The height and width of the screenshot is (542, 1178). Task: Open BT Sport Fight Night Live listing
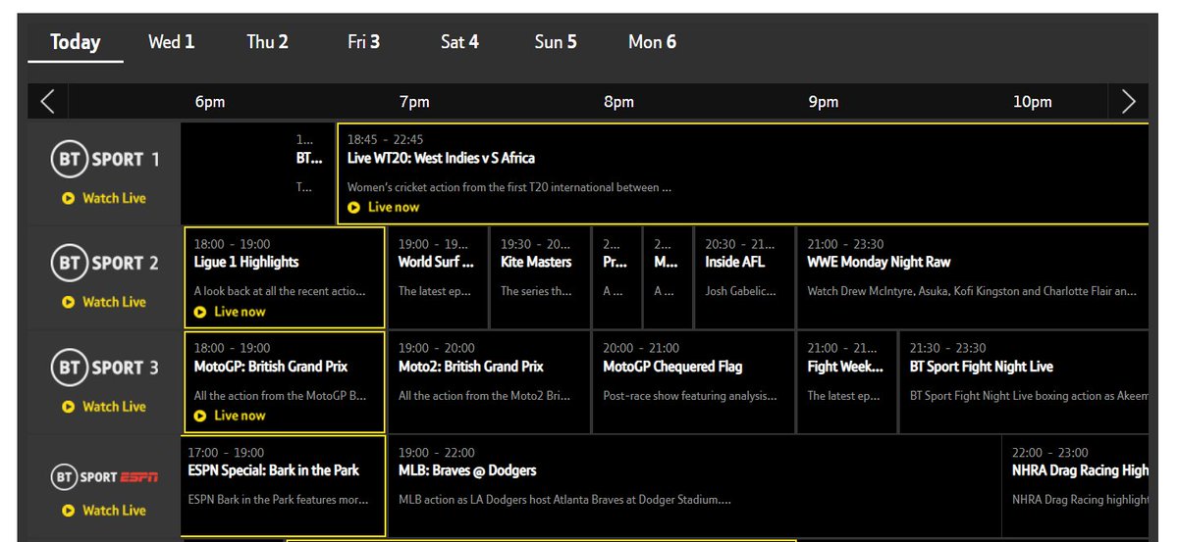pyautogui.click(x=1024, y=382)
